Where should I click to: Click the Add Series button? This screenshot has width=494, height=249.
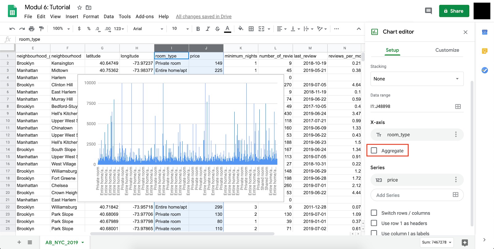(417, 195)
